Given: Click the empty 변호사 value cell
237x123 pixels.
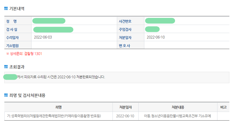Looking at the screenshot, I should coord(186,45).
